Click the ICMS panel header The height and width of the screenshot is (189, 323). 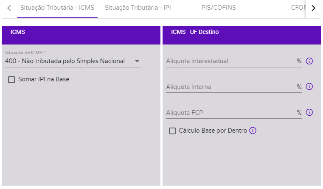pyautogui.click(x=81, y=35)
